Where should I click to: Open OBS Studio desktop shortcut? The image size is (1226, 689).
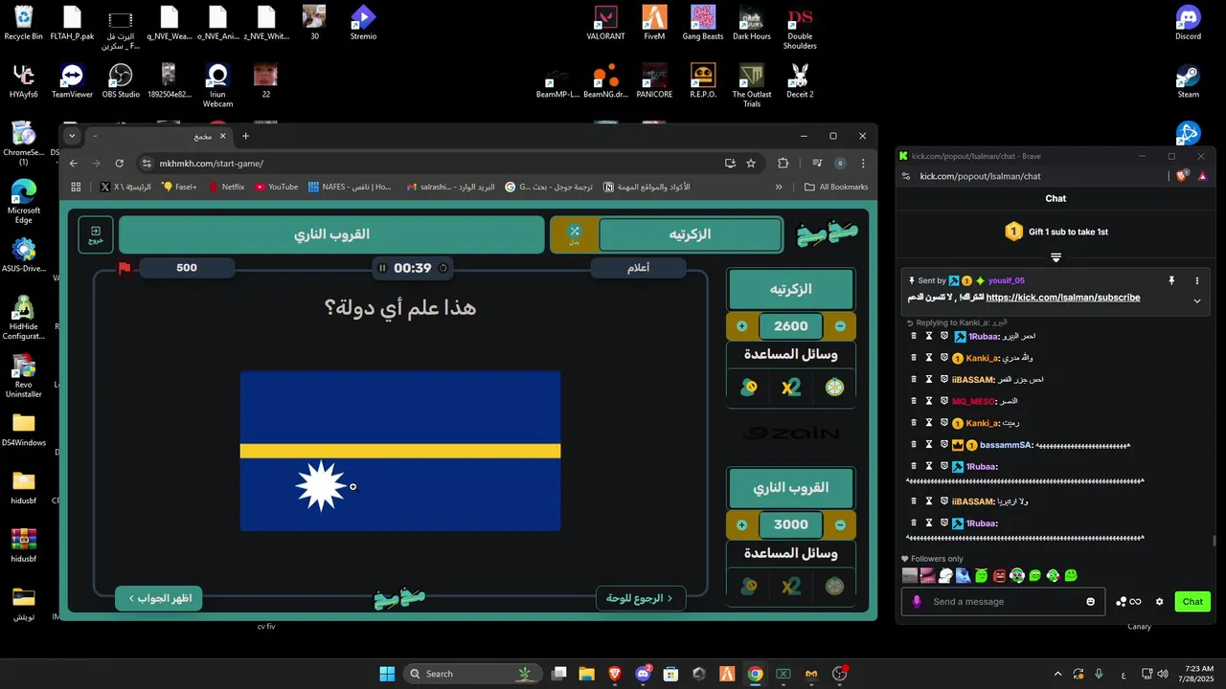tap(121, 81)
